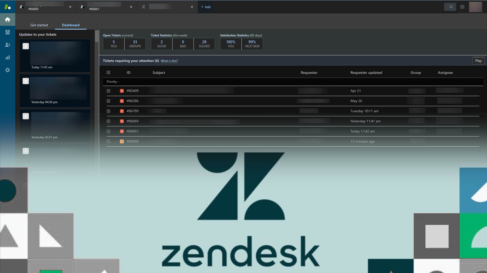Sort tickets by Requester column header
The image size is (487, 273).
point(309,73)
